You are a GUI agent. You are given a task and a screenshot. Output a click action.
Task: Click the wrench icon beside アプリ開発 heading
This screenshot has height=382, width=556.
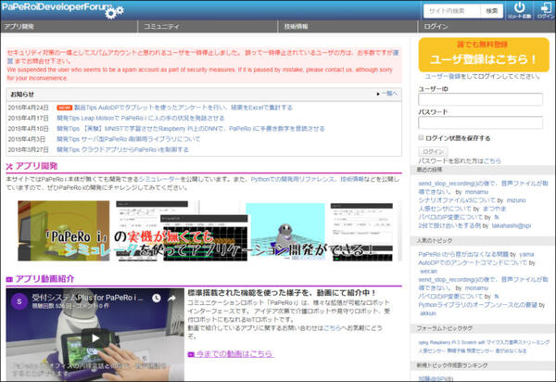9,167
